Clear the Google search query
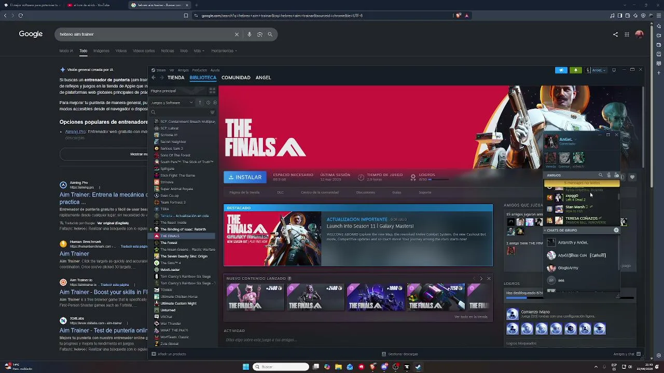664x373 pixels. click(x=237, y=34)
